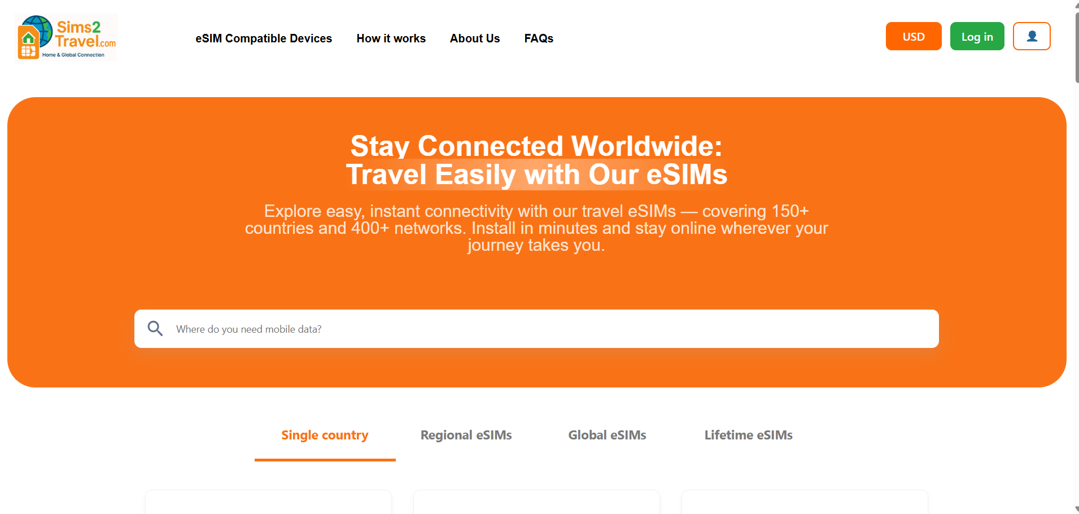This screenshot has height=514, width=1079.
Task: Click the Sims2Travel home logo
Action: pos(66,37)
